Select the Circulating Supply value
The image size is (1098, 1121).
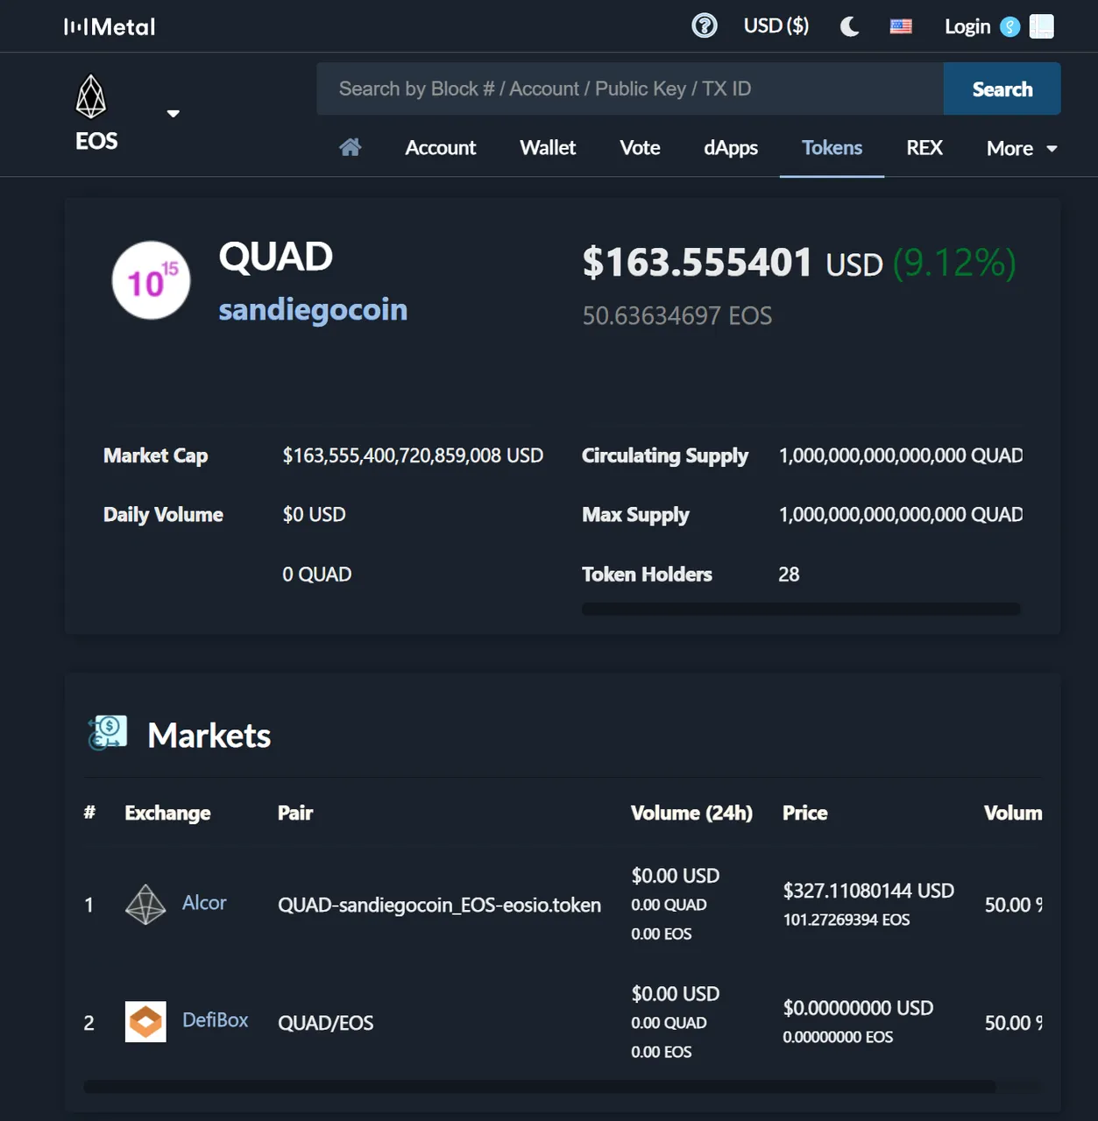pyautogui.click(x=900, y=455)
